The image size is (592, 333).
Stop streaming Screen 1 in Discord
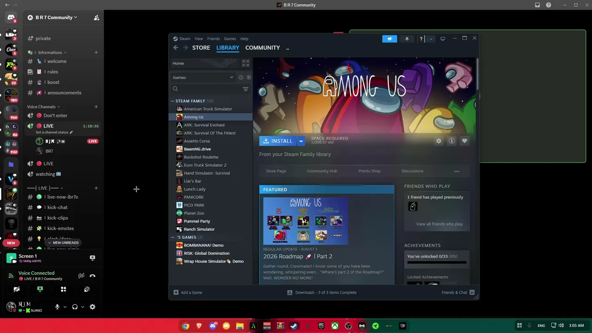92,258
